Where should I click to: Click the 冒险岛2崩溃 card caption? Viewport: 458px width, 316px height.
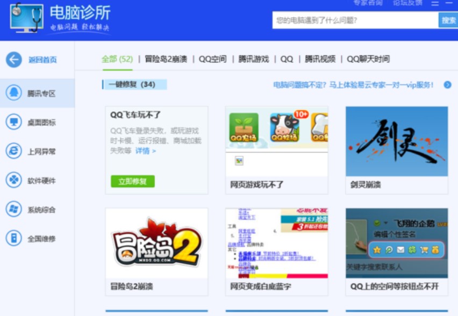click(132, 286)
